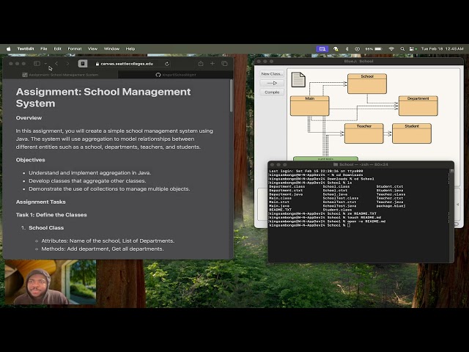Click the School Class list item text

(x=46, y=228)
